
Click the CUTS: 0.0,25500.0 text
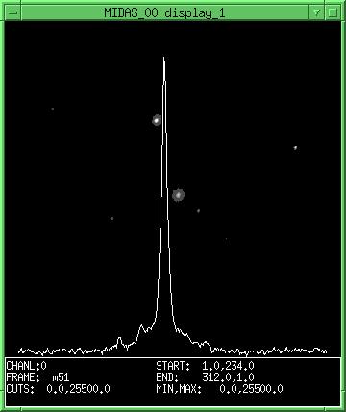pyautogui.click(x=58, y=389)
